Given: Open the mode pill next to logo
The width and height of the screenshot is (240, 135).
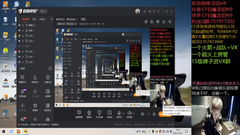Looking at the screenshot, I should [43, 11].
